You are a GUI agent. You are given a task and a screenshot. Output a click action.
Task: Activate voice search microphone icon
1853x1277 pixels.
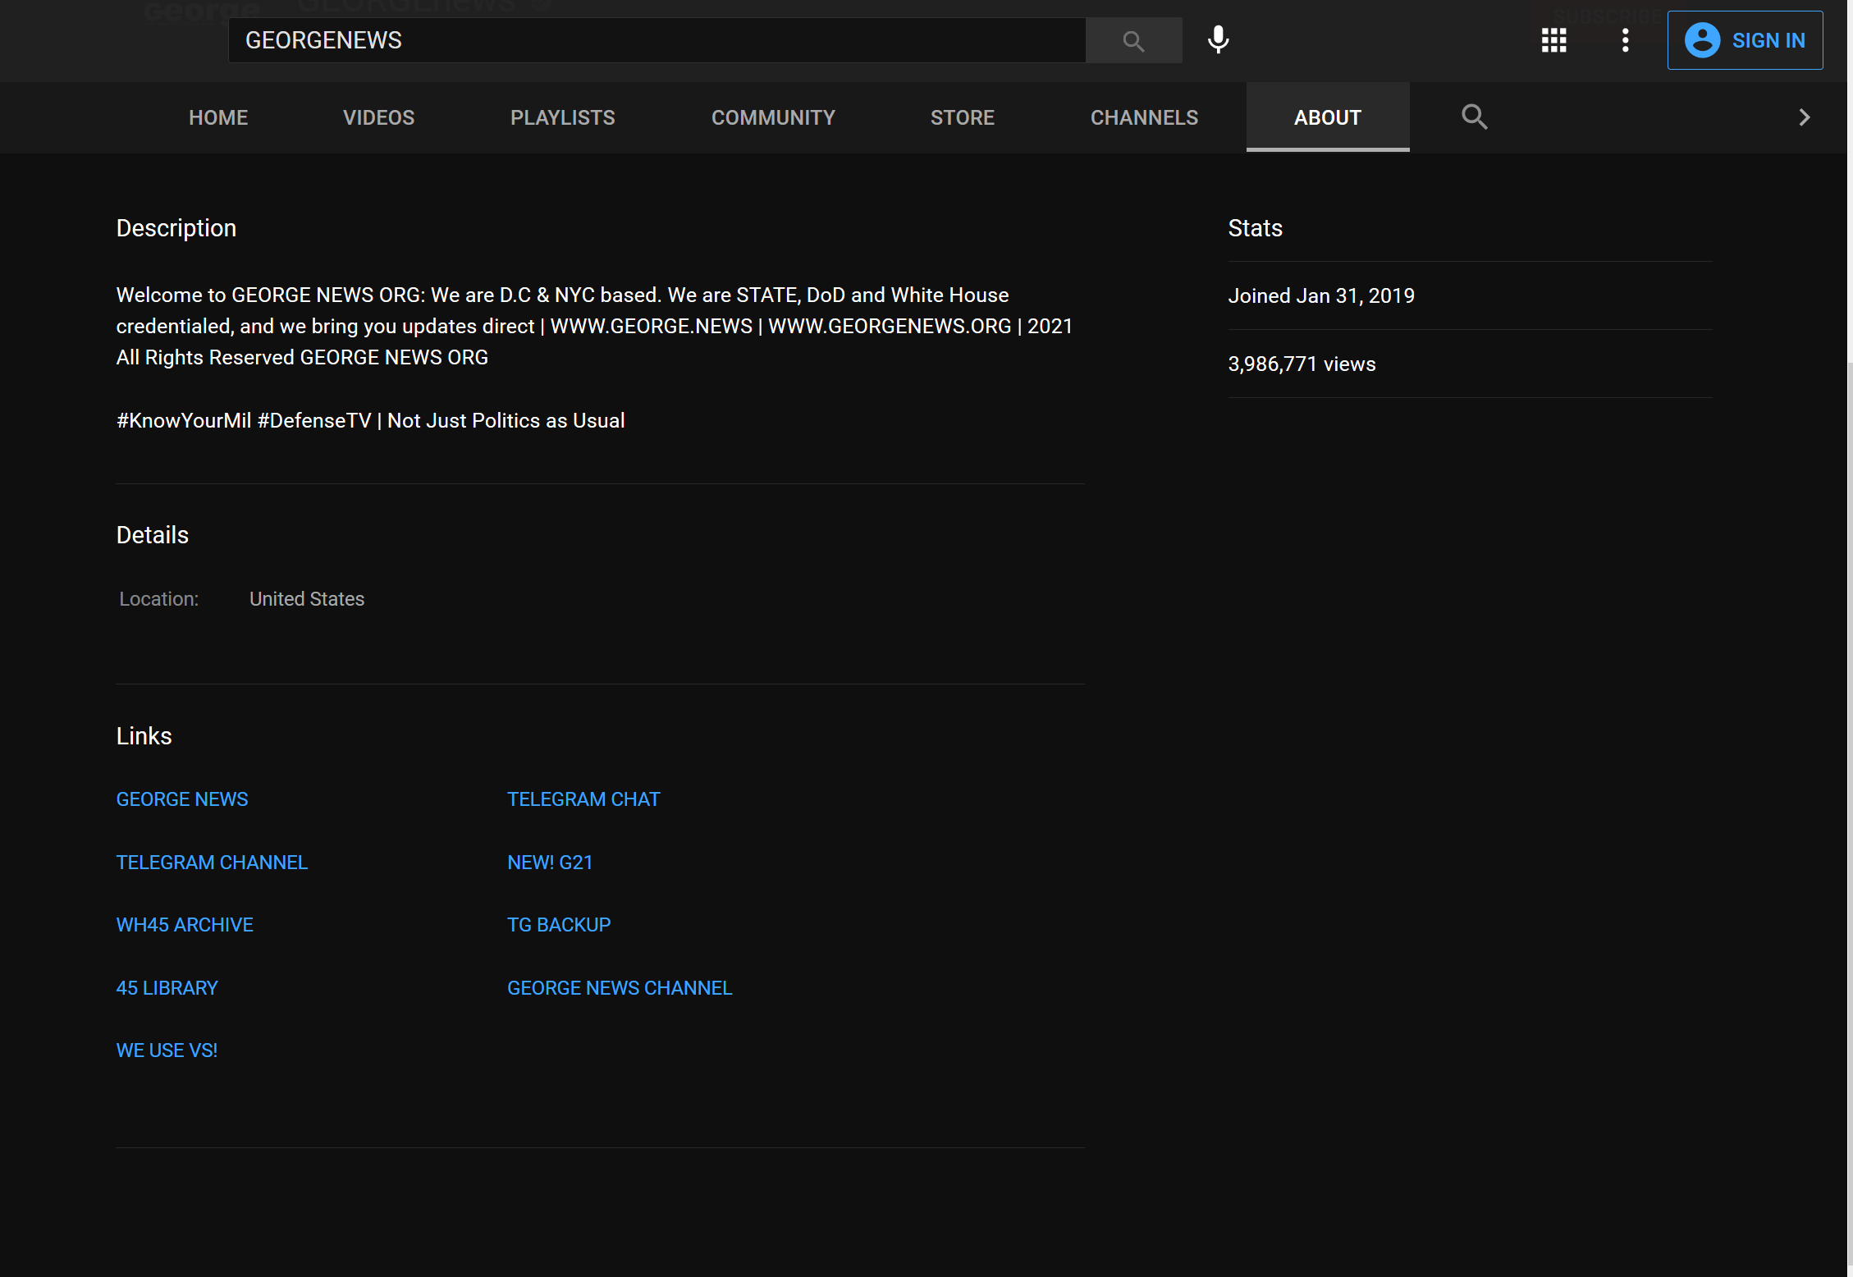[1219, 40]
